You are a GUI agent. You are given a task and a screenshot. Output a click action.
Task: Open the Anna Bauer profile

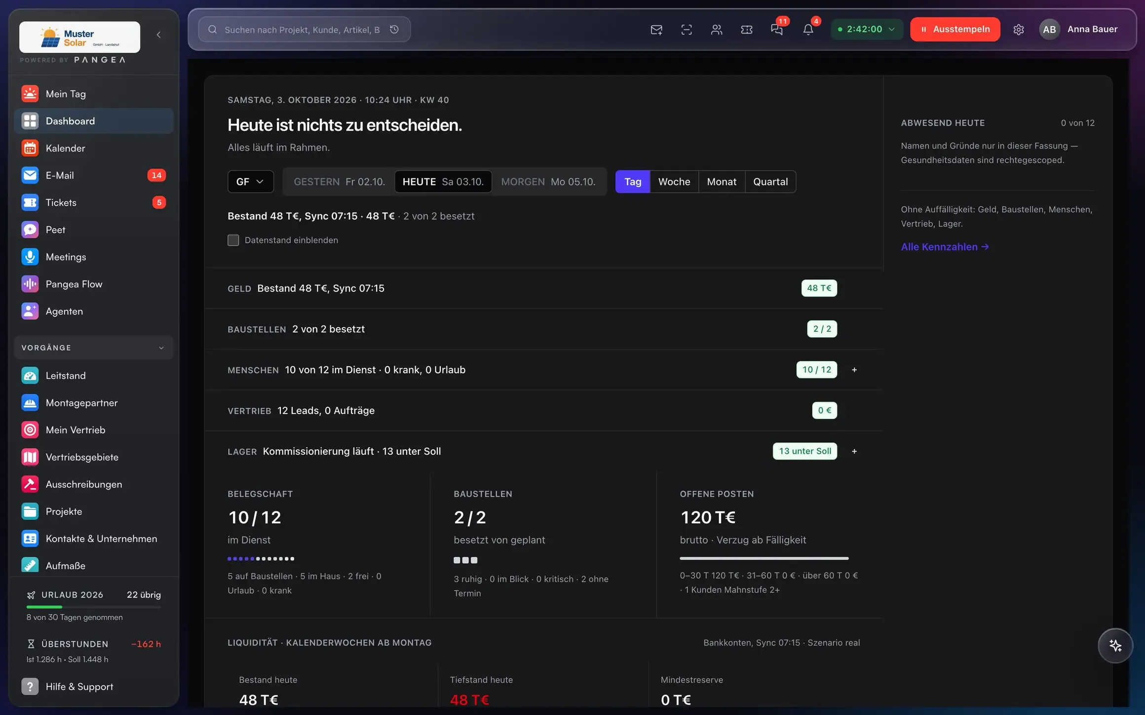pos(1078,29)
